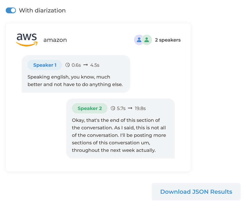Select the Speaker 2 badge

90,108
